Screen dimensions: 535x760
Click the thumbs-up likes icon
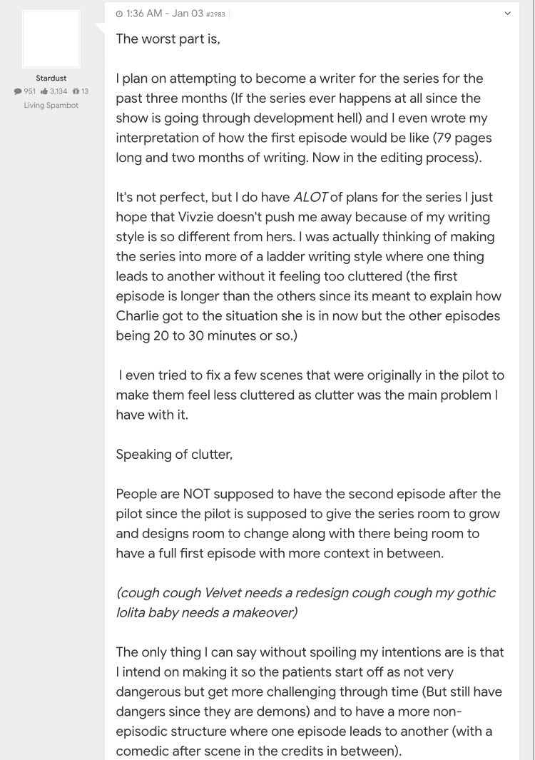pyautogui.click(x=44, y=91)
